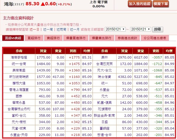
Task: Open the 券商進出統計 tab
Action: click(127, 38)
